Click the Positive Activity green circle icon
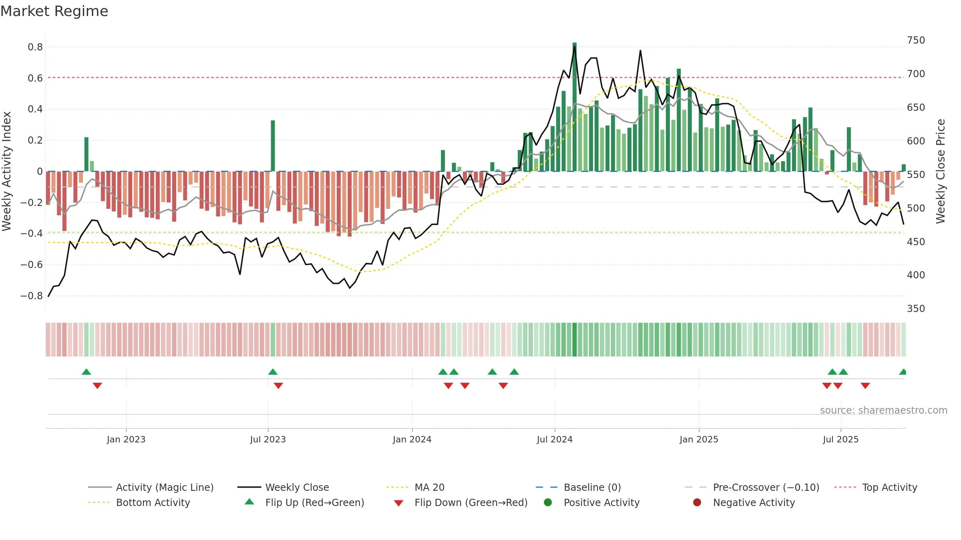This screenshot has width=961, height=540. tap(548, 502)
